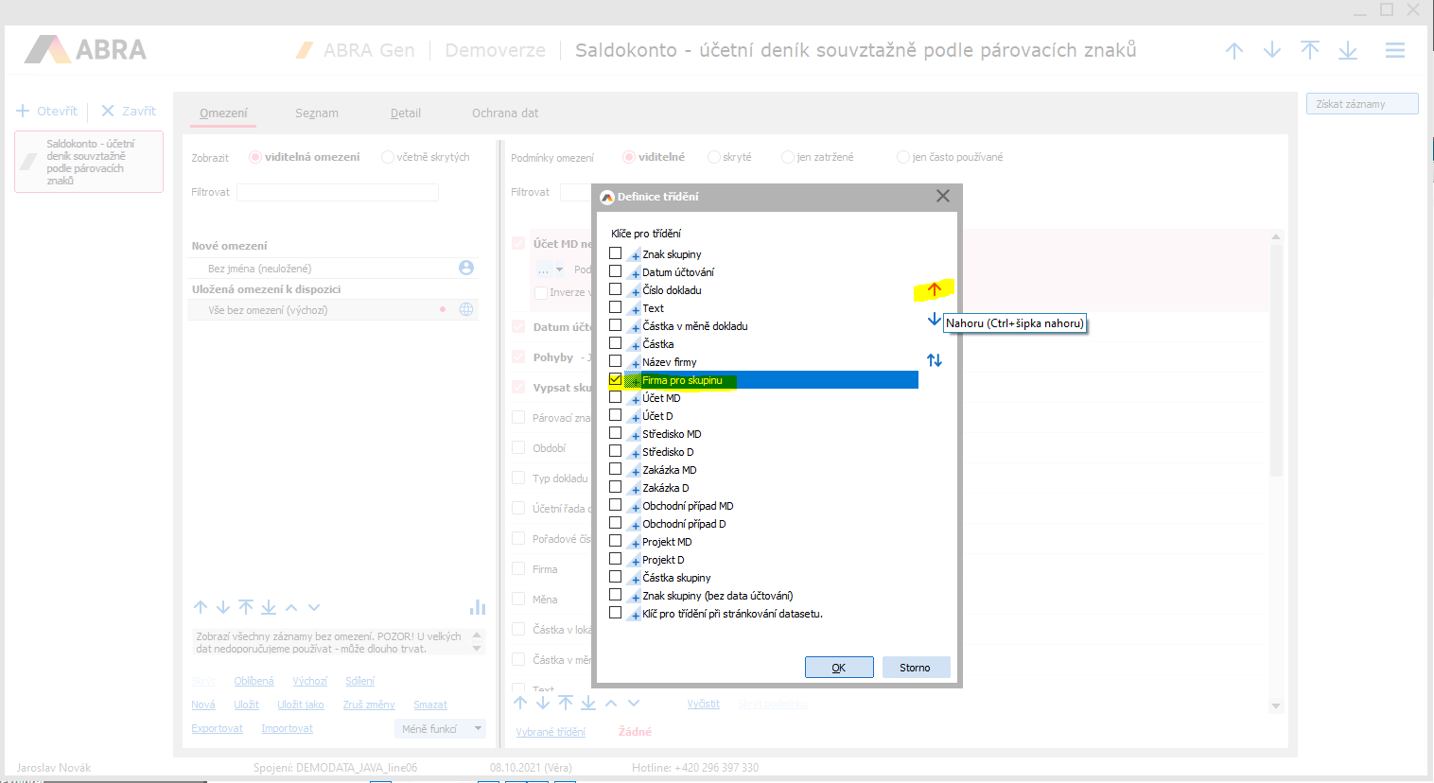Click the globe icon beside Vše bez omezení
Image resolution: width=1434 pixels, height=783 pixels.
tap(466, 309)
